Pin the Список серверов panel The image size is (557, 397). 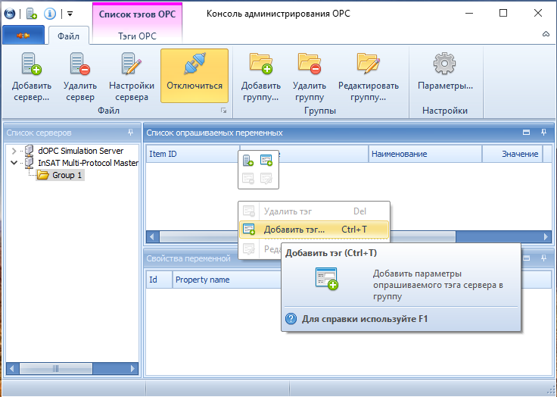(130, 133)
